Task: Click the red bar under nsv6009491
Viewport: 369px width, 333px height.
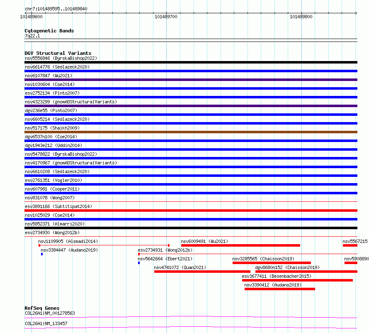Action: click(240, 245)
